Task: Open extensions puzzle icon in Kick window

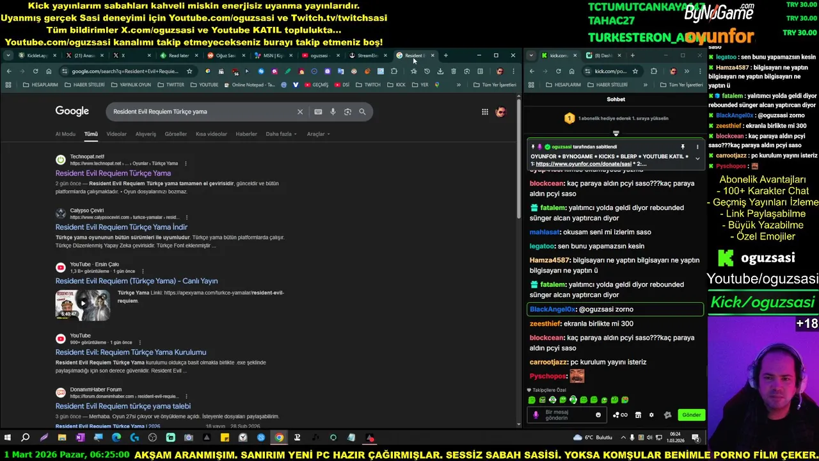Action: coord(653,71)
